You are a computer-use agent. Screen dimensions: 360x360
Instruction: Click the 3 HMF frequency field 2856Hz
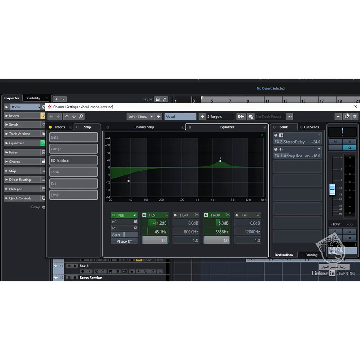click(217, 232)
